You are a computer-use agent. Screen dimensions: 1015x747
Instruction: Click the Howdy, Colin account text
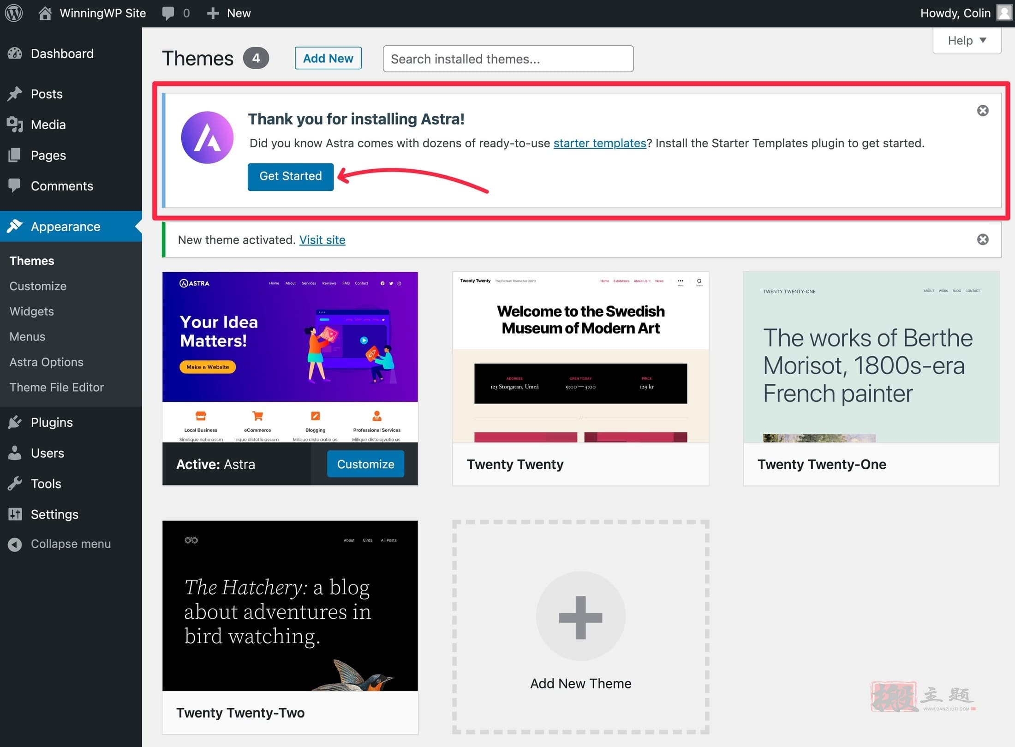click(955, 13)
